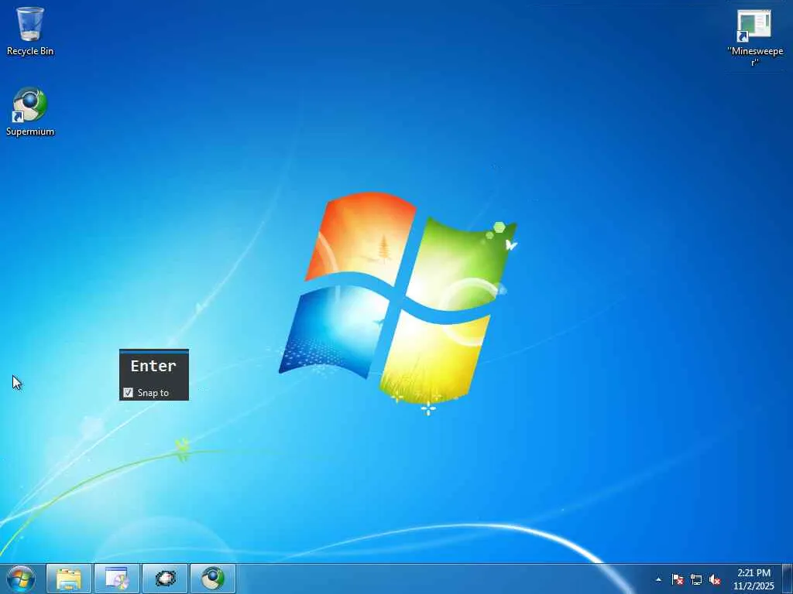793x594 pixels.
Task: Open the Action Center flag icon
Action: point(677,579)
